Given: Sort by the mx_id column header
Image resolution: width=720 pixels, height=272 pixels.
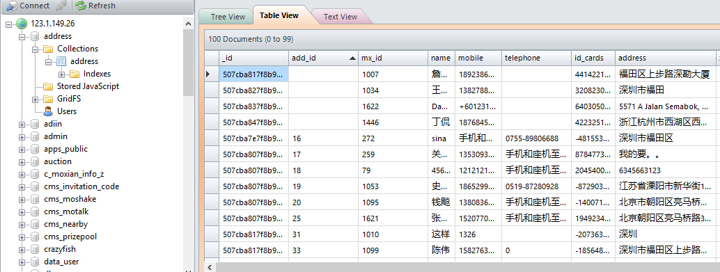Looking at the screenshot, I should tap(393, 58).
